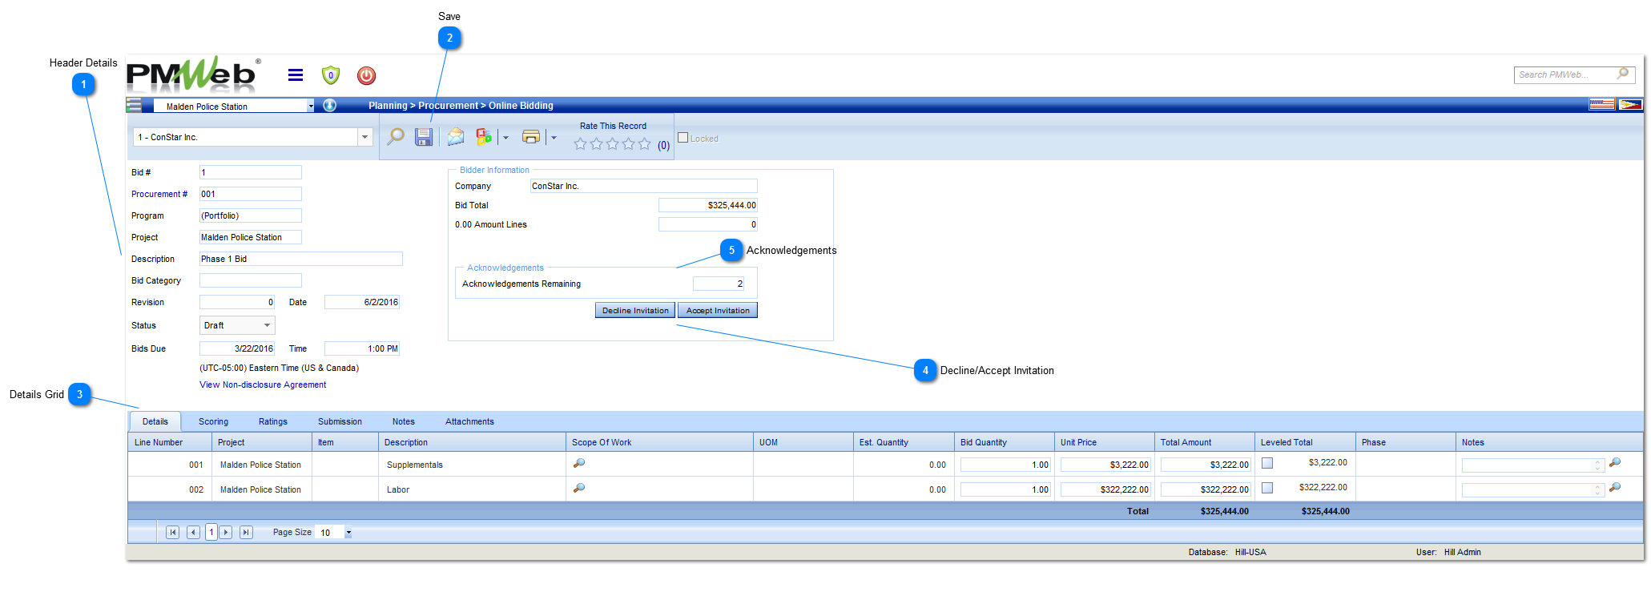Open notes magnifier for line 001
This screenshot has height=600, width=1651.
(1615, 463)
